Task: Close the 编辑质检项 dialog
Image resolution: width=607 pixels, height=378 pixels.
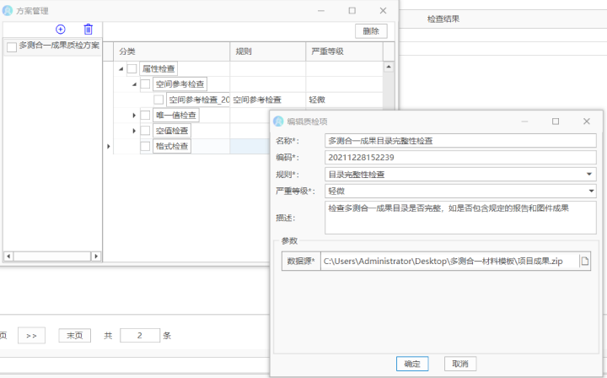Action: pos(586,121)
